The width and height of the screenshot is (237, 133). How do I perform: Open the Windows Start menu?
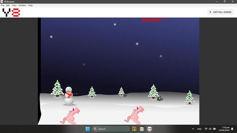[88, 129]
